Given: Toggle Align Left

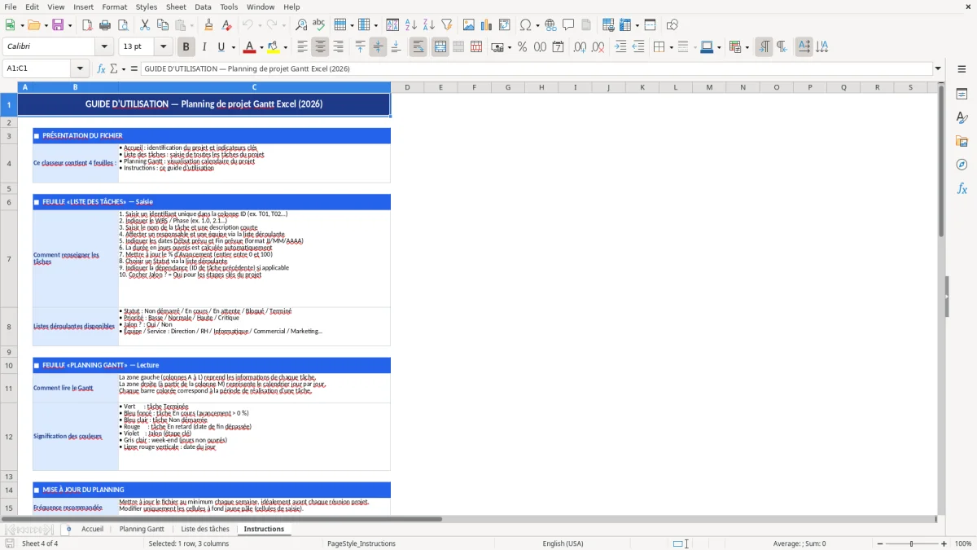Looking at the screenshot, I should pos(302,47).
